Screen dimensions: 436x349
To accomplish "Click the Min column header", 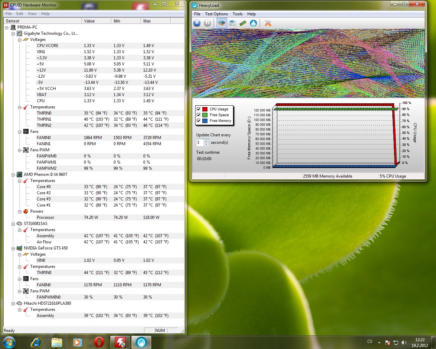I will tap(126, 21).
